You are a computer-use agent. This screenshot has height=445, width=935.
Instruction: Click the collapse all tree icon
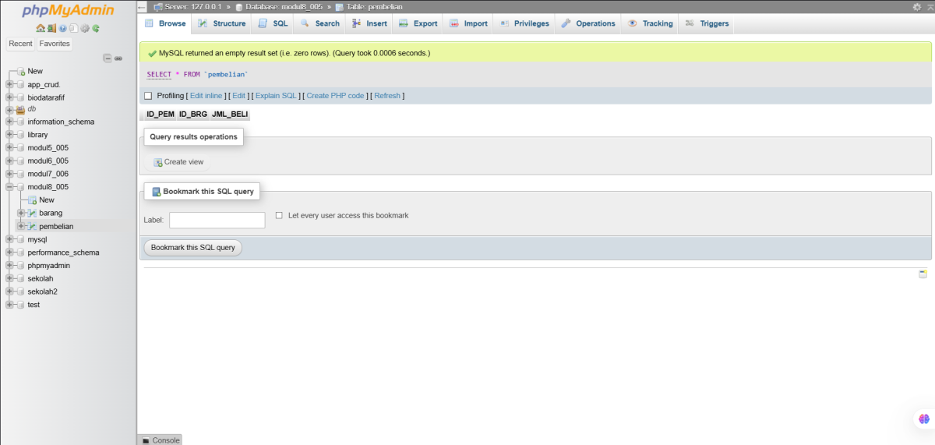(108, 58)
